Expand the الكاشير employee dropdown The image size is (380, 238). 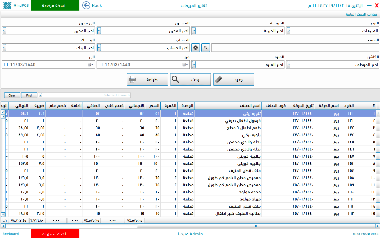(288, 65)
